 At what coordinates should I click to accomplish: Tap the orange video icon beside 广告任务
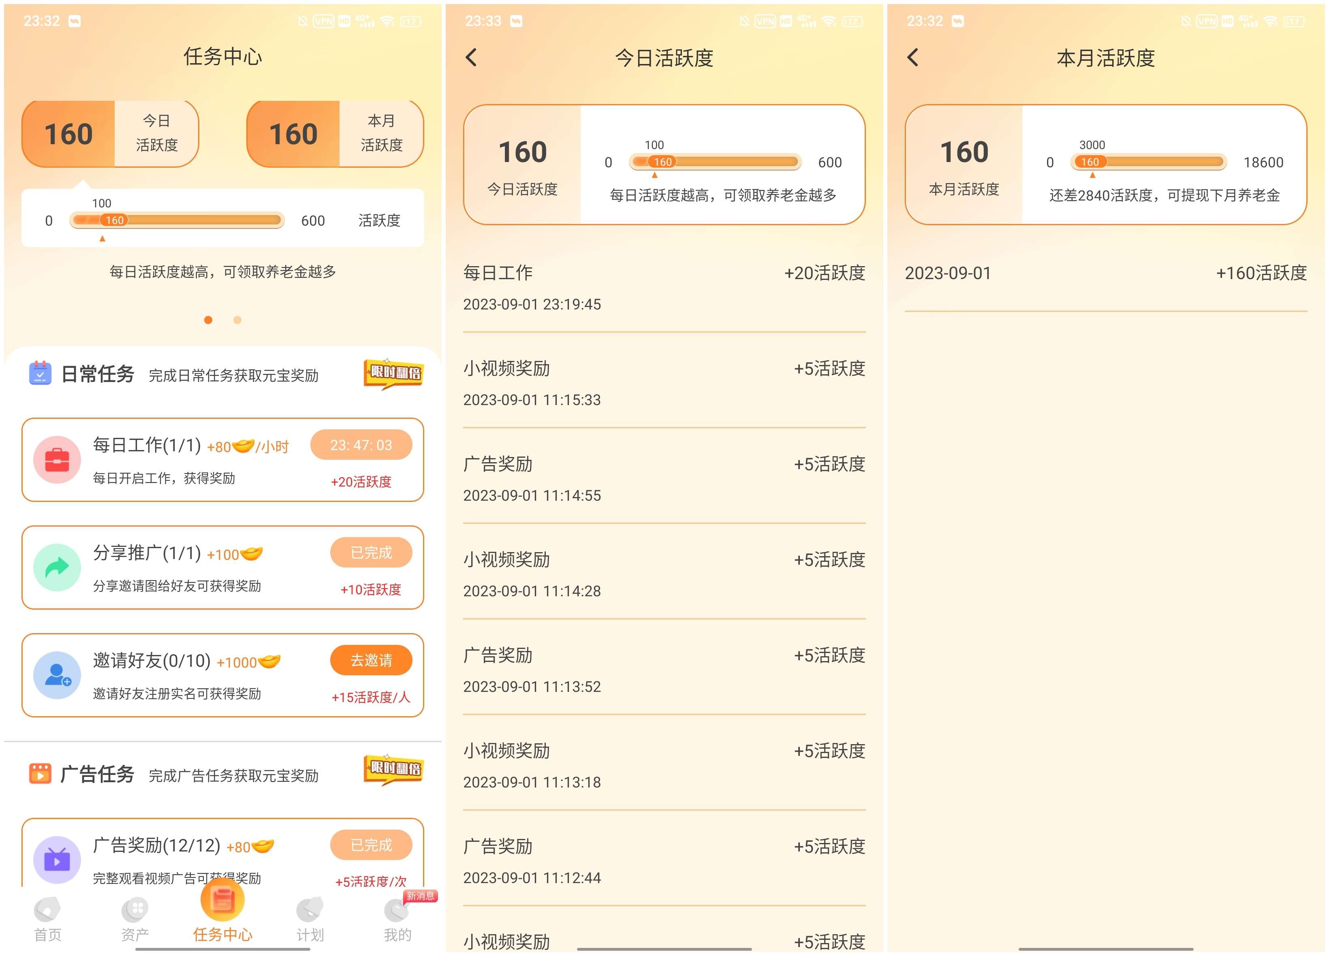(x=40, y=774)
